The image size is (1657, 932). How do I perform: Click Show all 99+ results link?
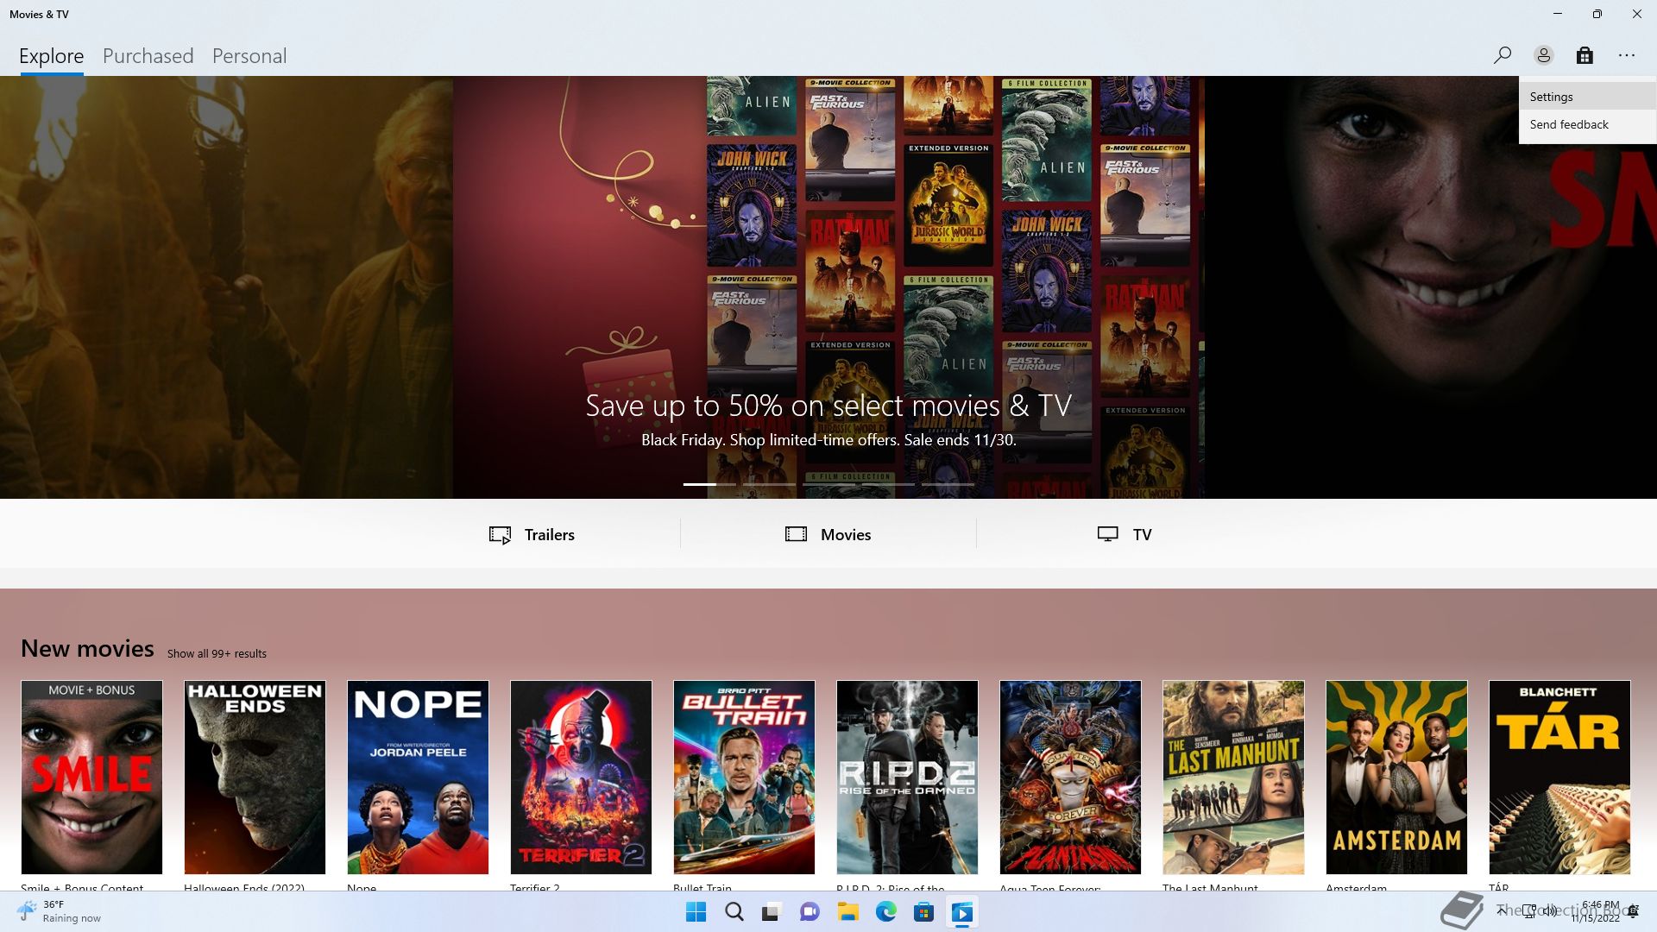217,653
